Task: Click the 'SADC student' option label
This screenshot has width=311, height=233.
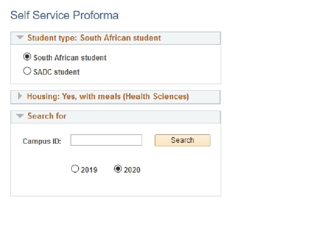Action: coord(57,72)
